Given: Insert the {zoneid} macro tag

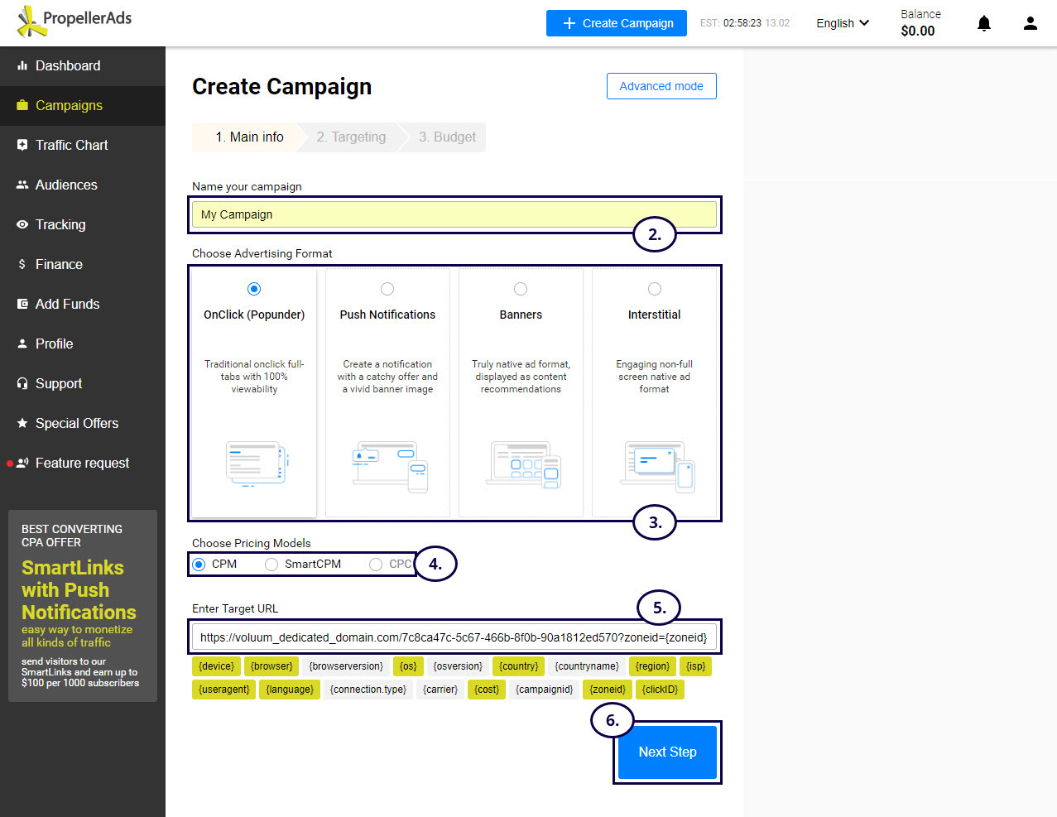Looking at the screenshot, I should click(x=608, y=690).
